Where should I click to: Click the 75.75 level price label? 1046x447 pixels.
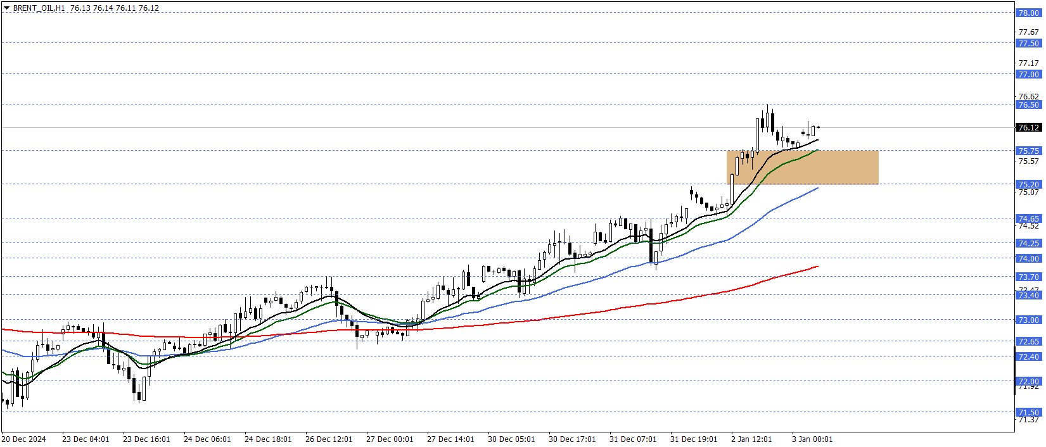pos(1028,151)
